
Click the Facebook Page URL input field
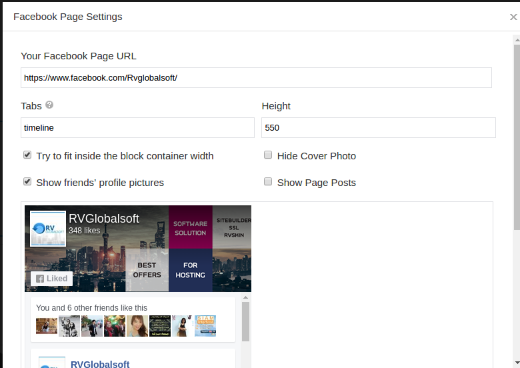click(256, 78)
